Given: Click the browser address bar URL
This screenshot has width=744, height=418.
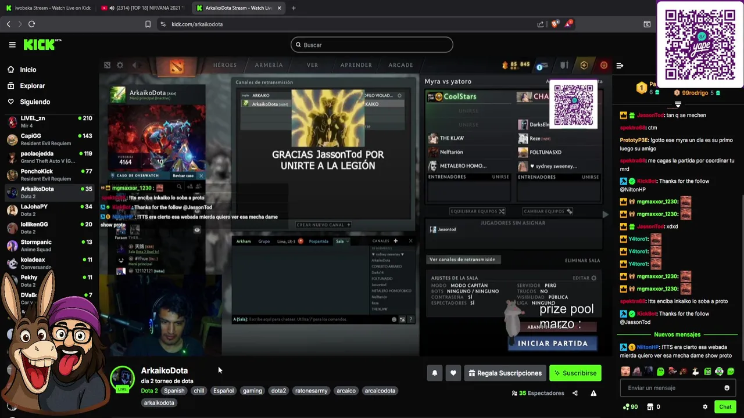Looking at the screenshot, I should pyautogui.click(x=197, y=24).
